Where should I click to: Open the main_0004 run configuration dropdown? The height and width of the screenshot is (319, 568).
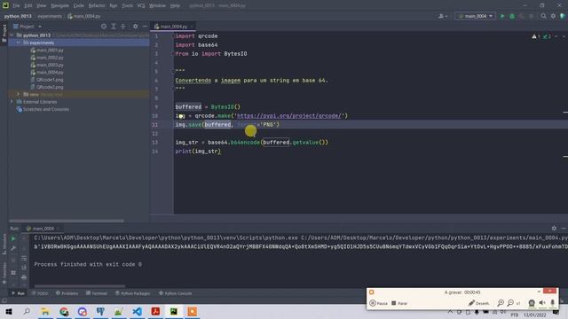(x=475, y=16)
